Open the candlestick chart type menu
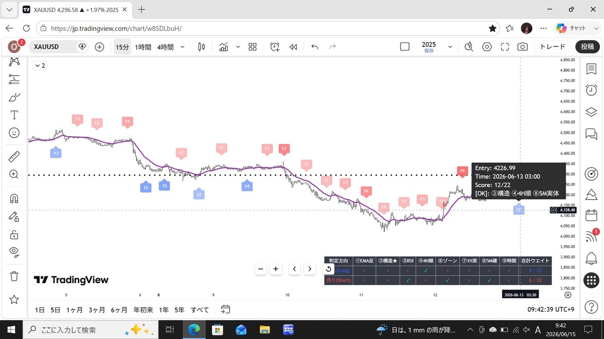The height and width of the screenshot is (339, 604). click(x=201, y=47)
